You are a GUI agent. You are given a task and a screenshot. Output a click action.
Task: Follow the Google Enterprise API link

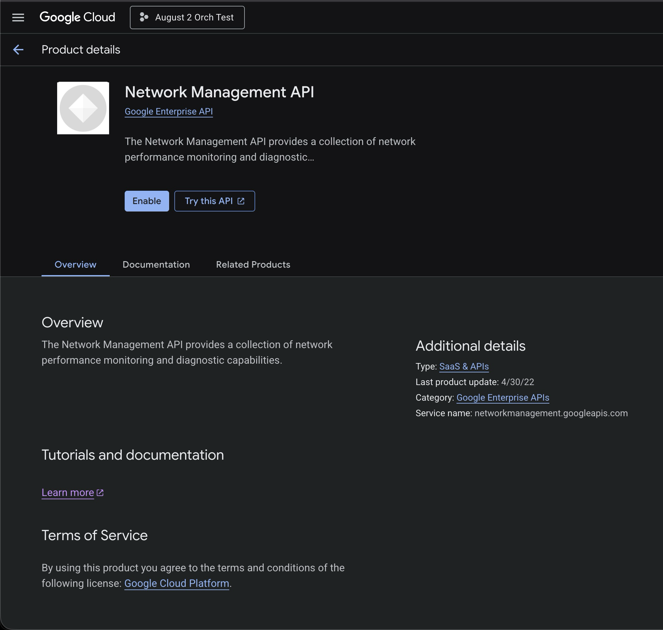pos(169,112)
